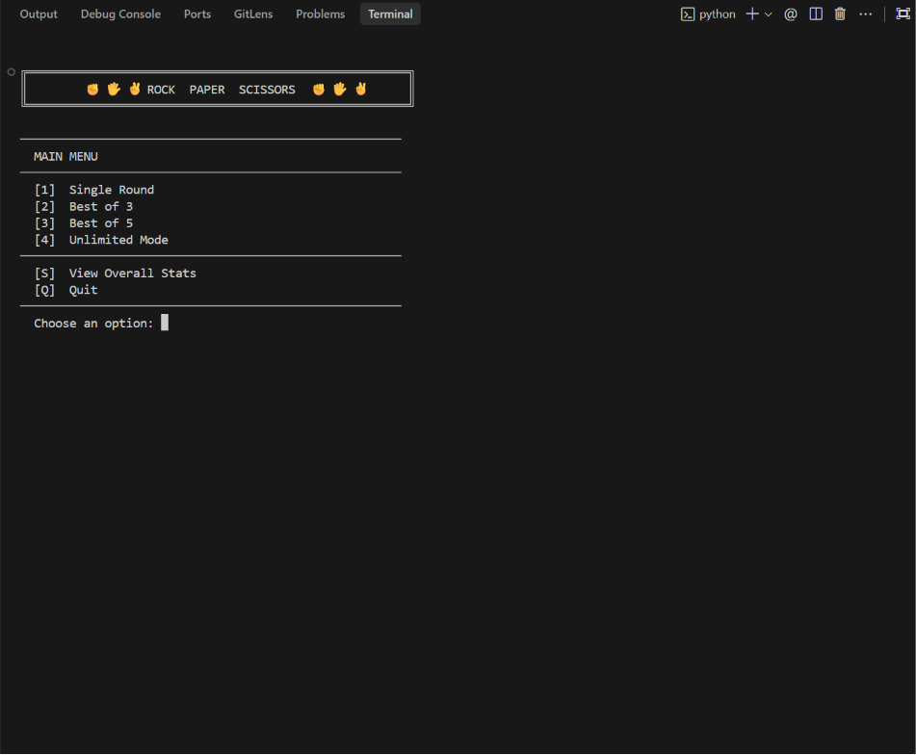
Task: Kill the terminal with trash icon
Action: pos(840,14)
